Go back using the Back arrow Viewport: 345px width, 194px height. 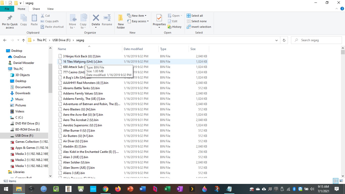tap(5, 40)
